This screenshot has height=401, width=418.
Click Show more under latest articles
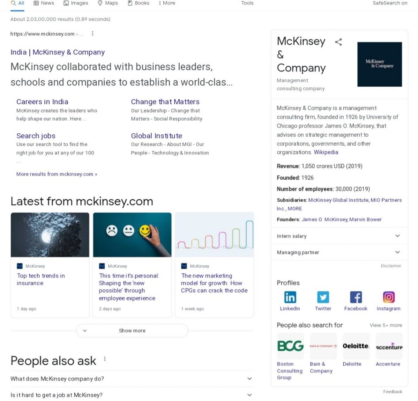coord(132,331)
